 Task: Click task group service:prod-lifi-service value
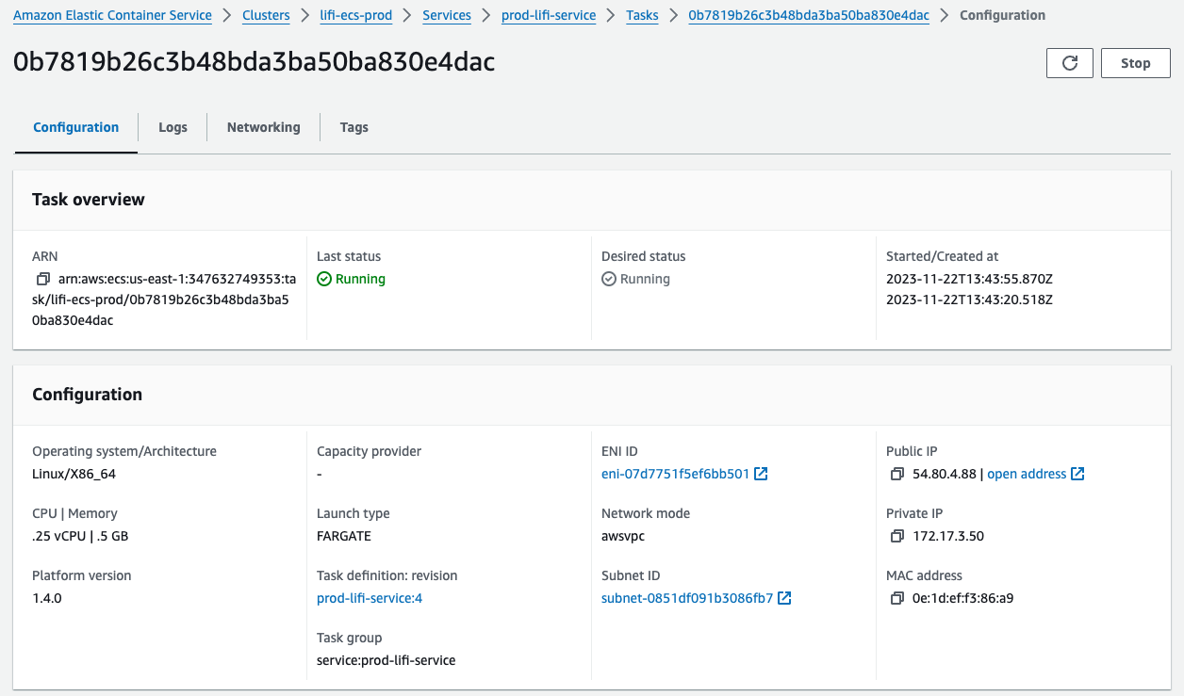pyautogui.click(x=386, y=660)
